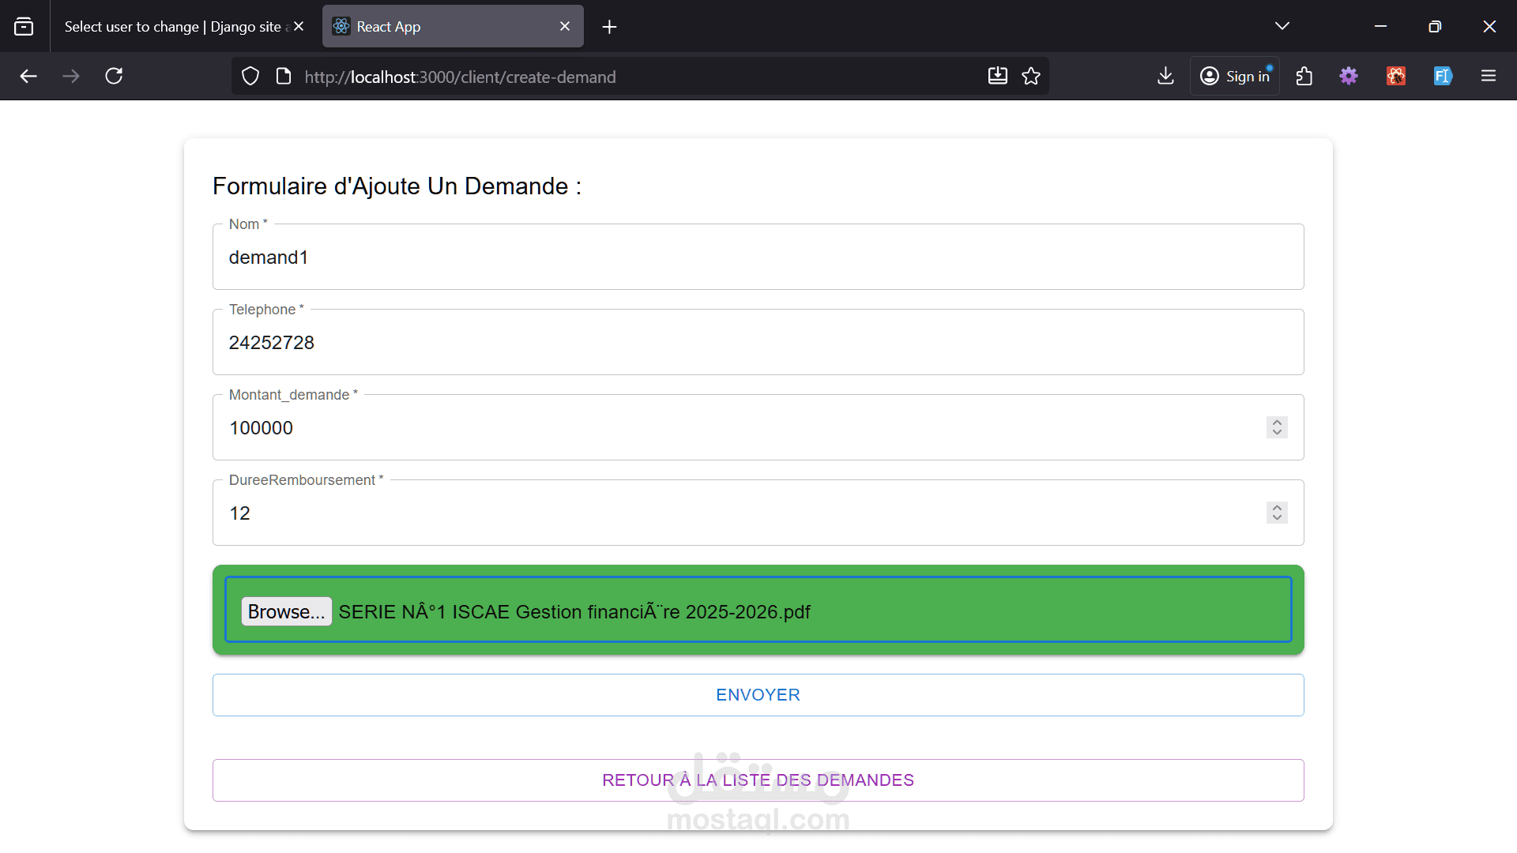
Task: Open Firefox View at top-left
Action: click(x=24, y=27)
